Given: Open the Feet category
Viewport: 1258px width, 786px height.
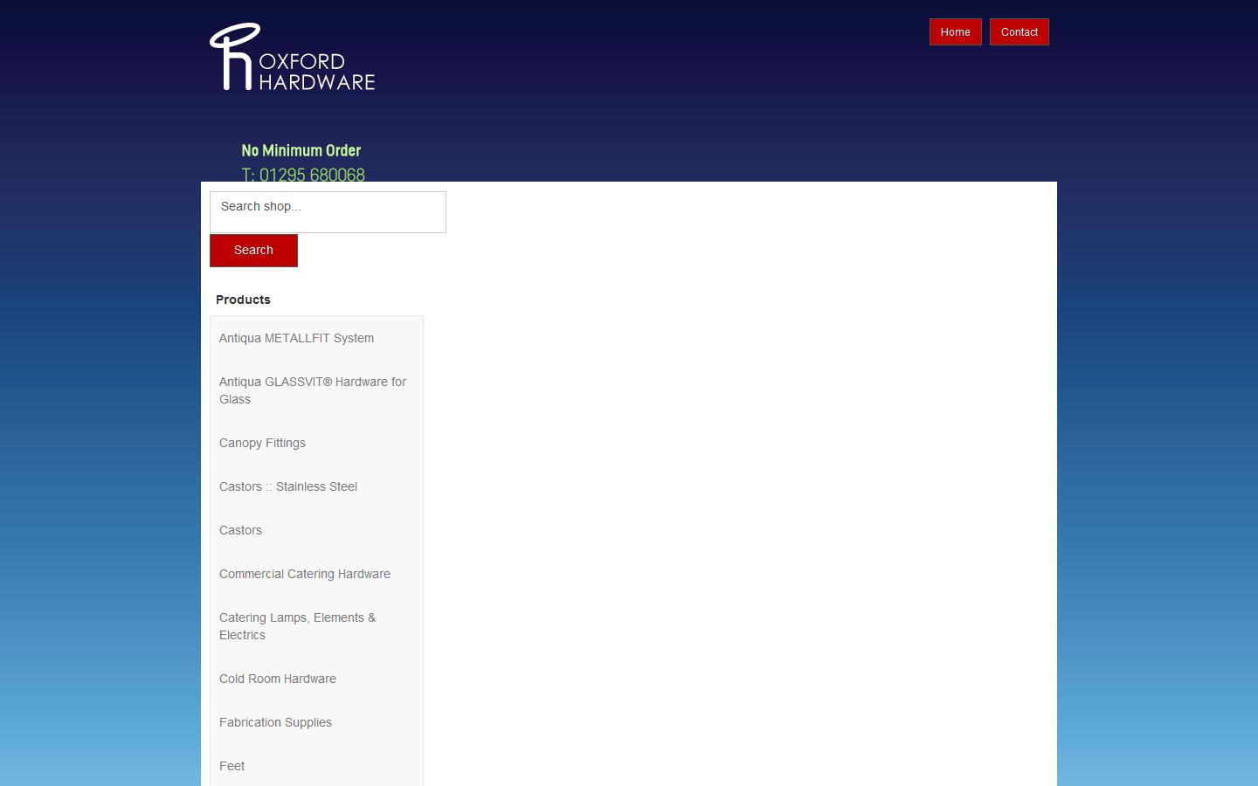Looking at the screenshot, I should point(232,766).
